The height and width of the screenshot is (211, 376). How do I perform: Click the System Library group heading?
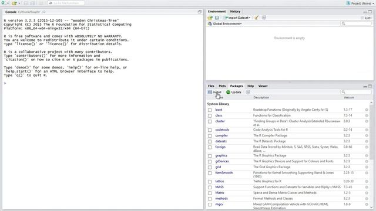pos(218,104)
